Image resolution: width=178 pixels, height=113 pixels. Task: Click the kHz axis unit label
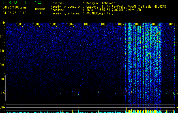[3, 23]
